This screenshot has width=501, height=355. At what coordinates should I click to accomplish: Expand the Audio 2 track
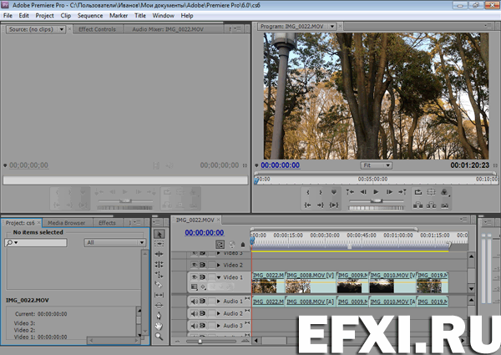point(219,313)
